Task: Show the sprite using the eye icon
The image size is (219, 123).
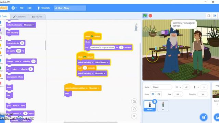Action: tap(153, 94)
